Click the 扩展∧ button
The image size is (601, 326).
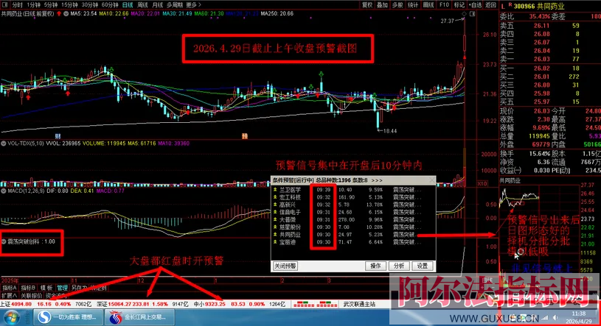9,296
